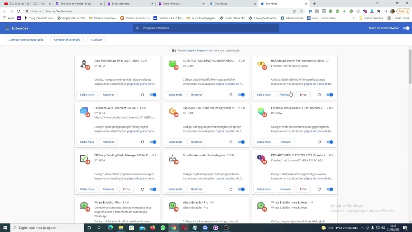Reload the AUTO POST MULTIPLE FACEBOOK extension
Viewport: 412px width, 232px height.
pos(231,95)
